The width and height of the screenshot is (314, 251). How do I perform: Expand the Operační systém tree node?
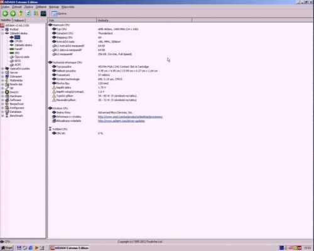point(3,68)
